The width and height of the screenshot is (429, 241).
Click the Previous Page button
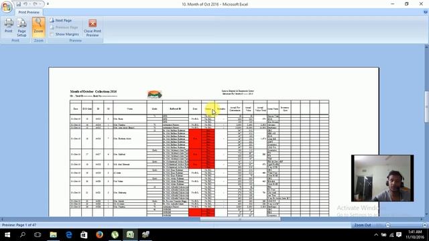coord(64,27)
